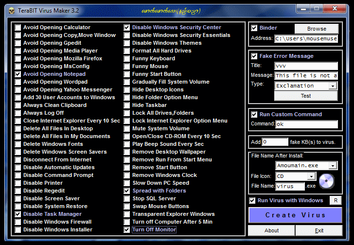Check Funny Keyboard option

coord(126,59)
